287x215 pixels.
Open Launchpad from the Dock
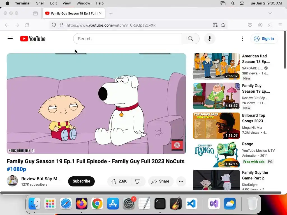coord(50,204)
